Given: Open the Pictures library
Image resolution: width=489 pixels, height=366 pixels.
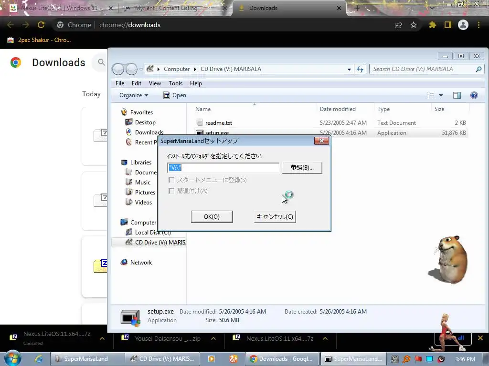Looking at the screenshot, I should pyautogui.click(x=145, y=193).
